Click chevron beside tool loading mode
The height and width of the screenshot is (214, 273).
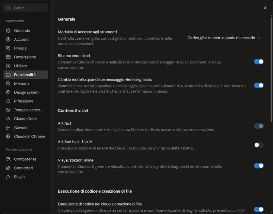click(x=259, y=38)
